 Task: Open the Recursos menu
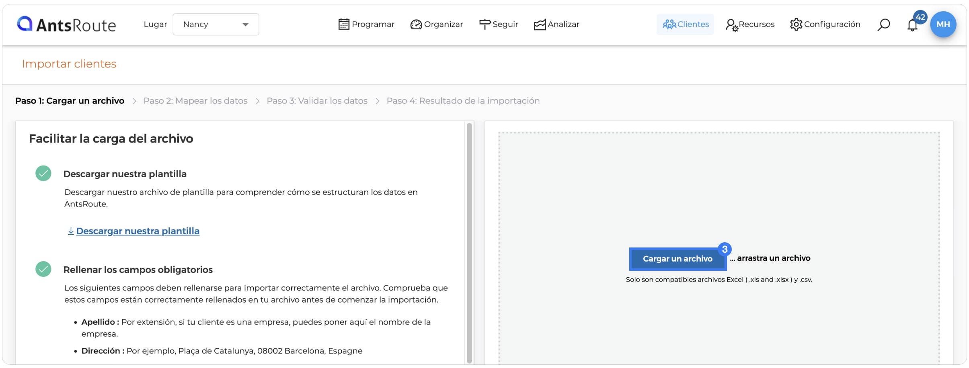pos(750,25)
